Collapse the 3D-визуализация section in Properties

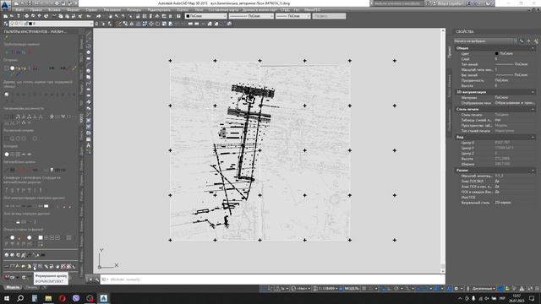click(x=533, y=92)
